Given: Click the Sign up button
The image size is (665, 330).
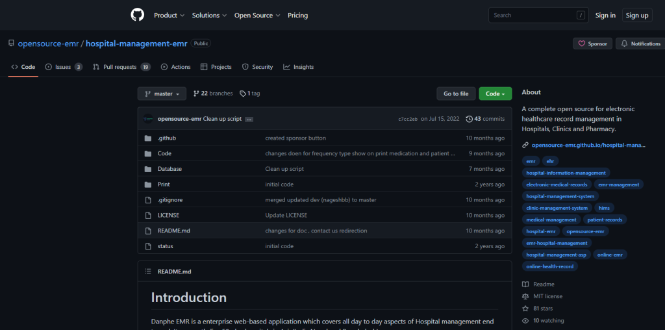Looking at the screenshot, I should 637,16.
